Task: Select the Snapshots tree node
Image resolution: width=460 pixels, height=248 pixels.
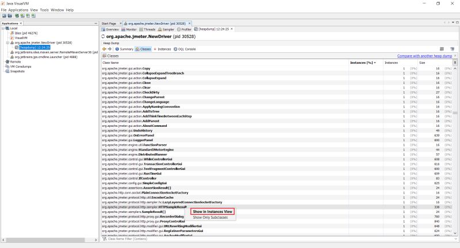Action: click(x=17, y=71)
